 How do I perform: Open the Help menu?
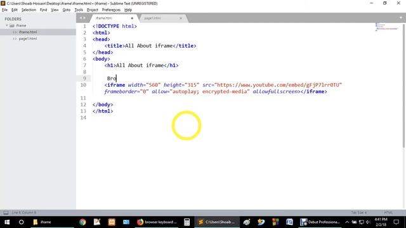click(128, 10)
